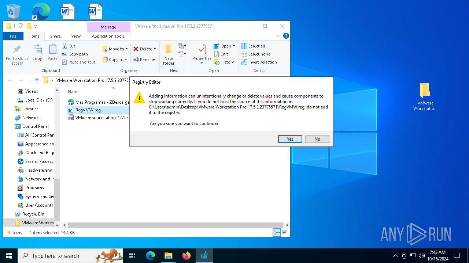469x263 pixels.
Task: Confirm with the Yes button in Registry Editor
Action: (x=290, y=139)
